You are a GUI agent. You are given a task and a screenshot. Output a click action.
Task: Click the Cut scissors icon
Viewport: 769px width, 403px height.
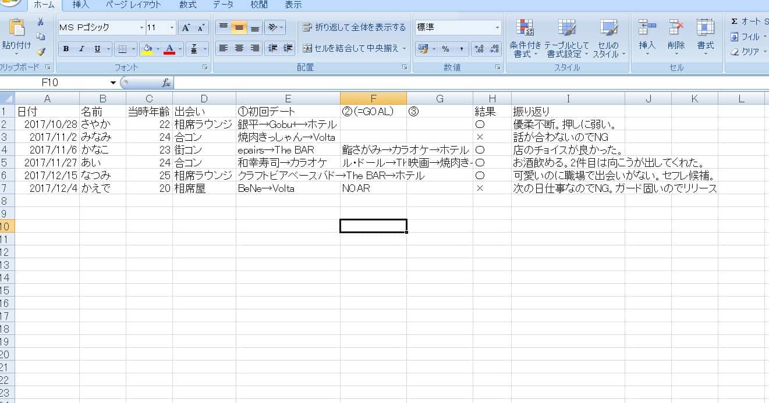[41, 22]
